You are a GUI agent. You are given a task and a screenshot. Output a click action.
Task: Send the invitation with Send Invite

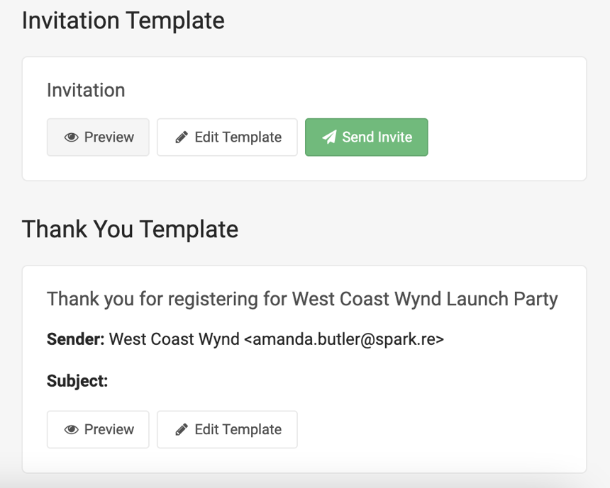tap(366, 137)
